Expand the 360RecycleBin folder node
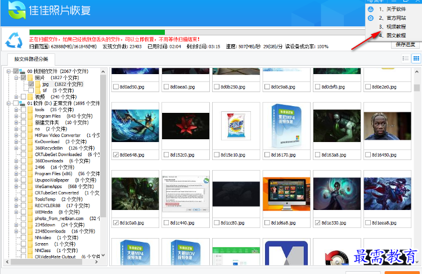 point(16,148)
